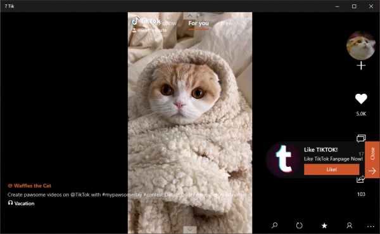Switch to the Follow tab

click(x=168, y=23)
